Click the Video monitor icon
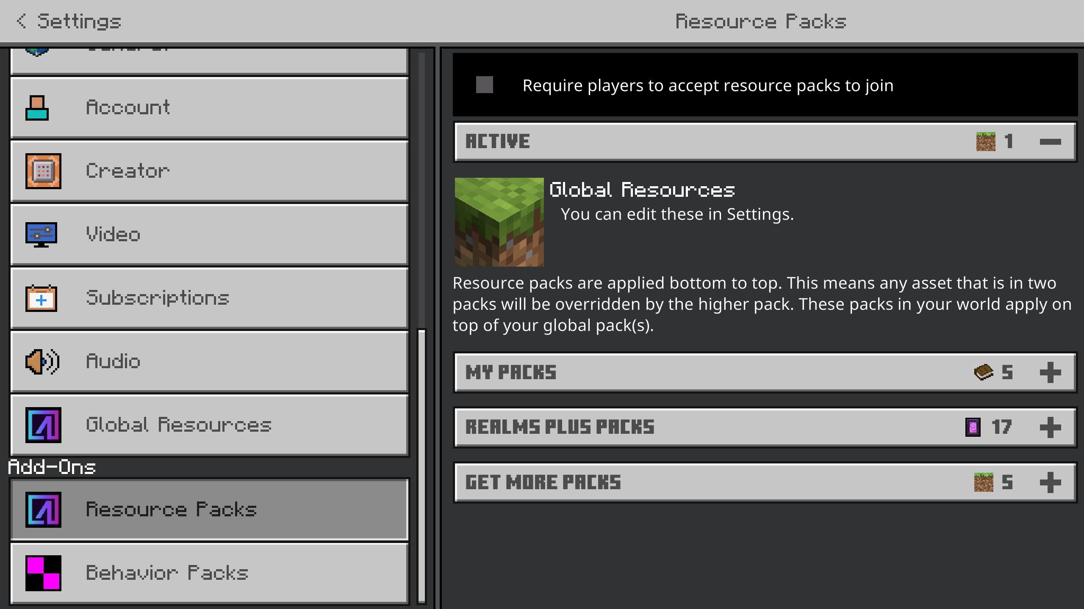The width and height of the screenshot is (1084, 609). pos(41,234)
